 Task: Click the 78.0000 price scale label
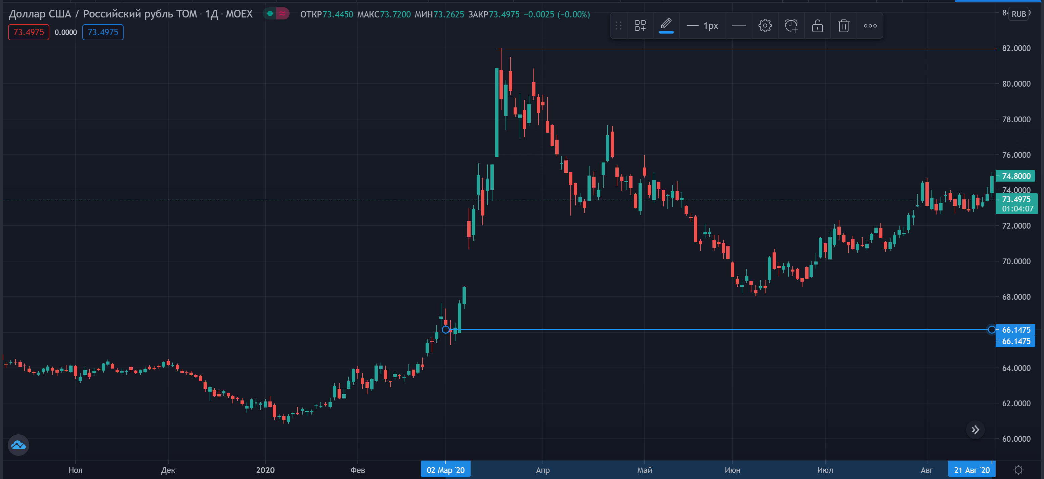(1016, 119)
